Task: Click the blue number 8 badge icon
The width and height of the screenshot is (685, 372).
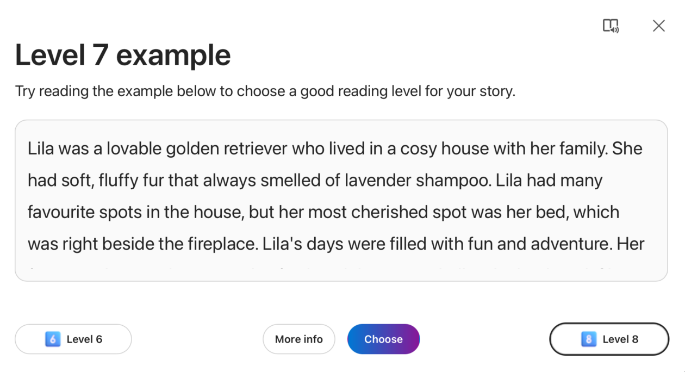Action: pyautogui.click(x=589, y=339)
